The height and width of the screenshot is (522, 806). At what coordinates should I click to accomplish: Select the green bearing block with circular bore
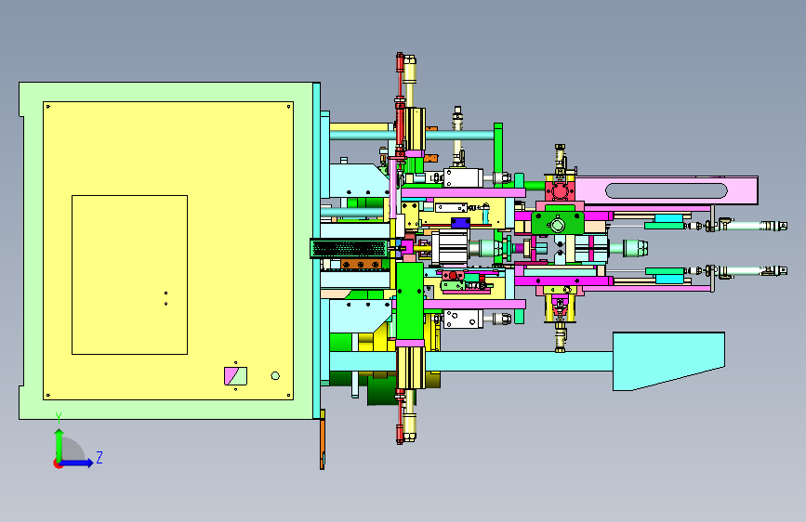(558, 224)
